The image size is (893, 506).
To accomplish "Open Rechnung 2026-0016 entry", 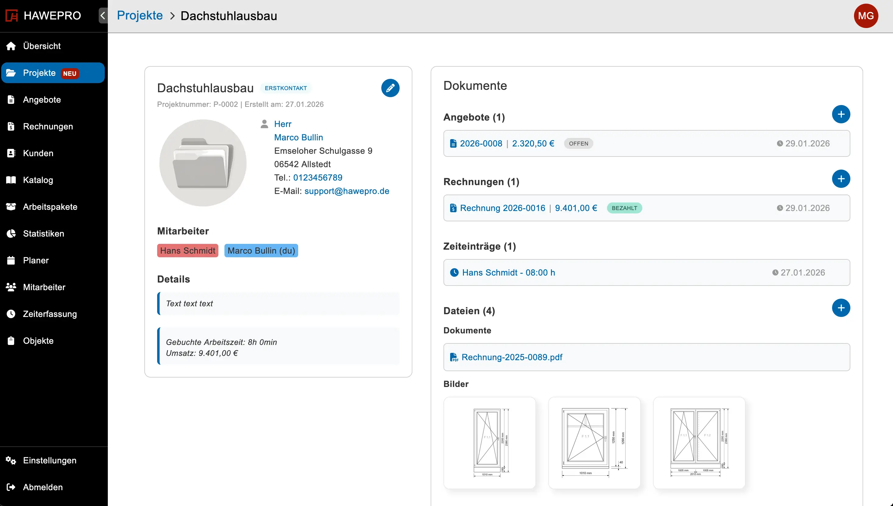I will tap(502, 208).
